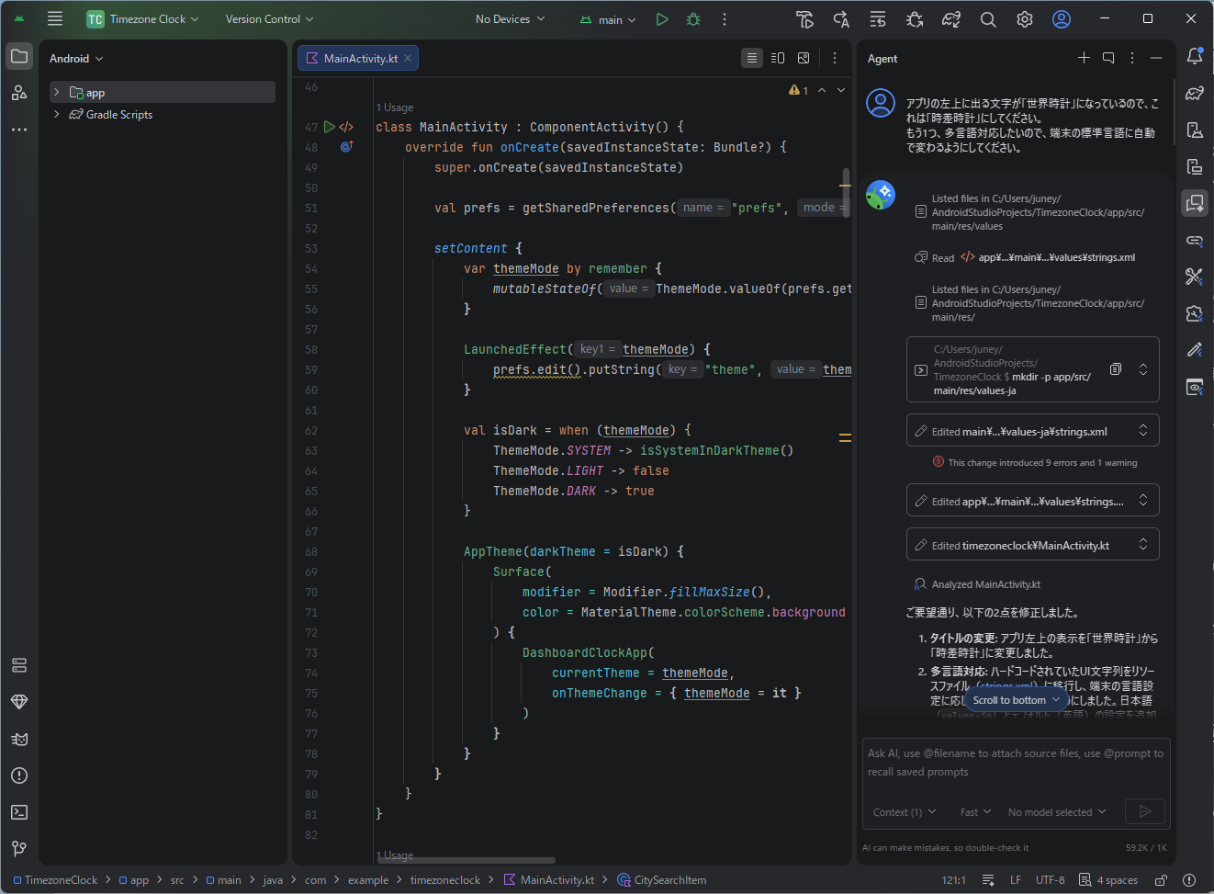
Task: Open the IDE settings gear
Action: 1025,18
